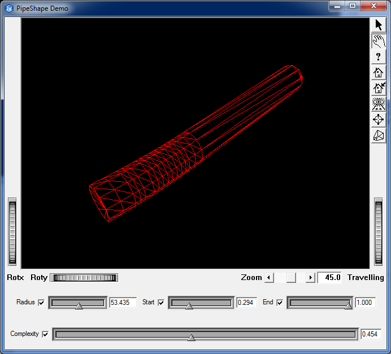Click the Radius value field 53.435
Viewport: 391px width, 354px height.
[123, 303]
